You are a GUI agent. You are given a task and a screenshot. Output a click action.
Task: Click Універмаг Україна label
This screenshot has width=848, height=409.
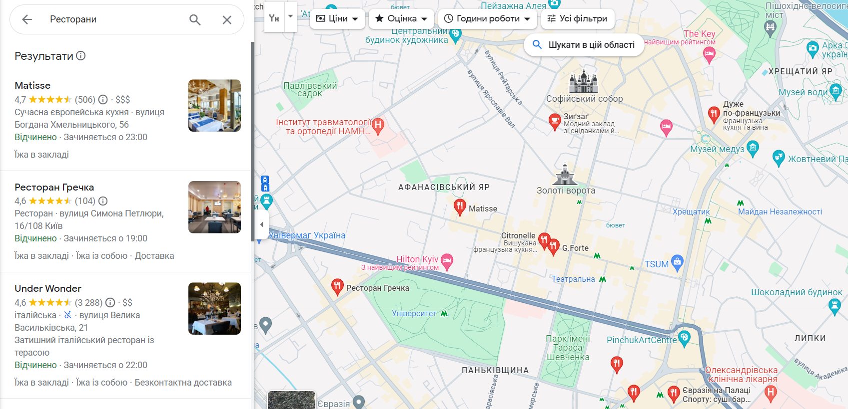pos(307,235)
